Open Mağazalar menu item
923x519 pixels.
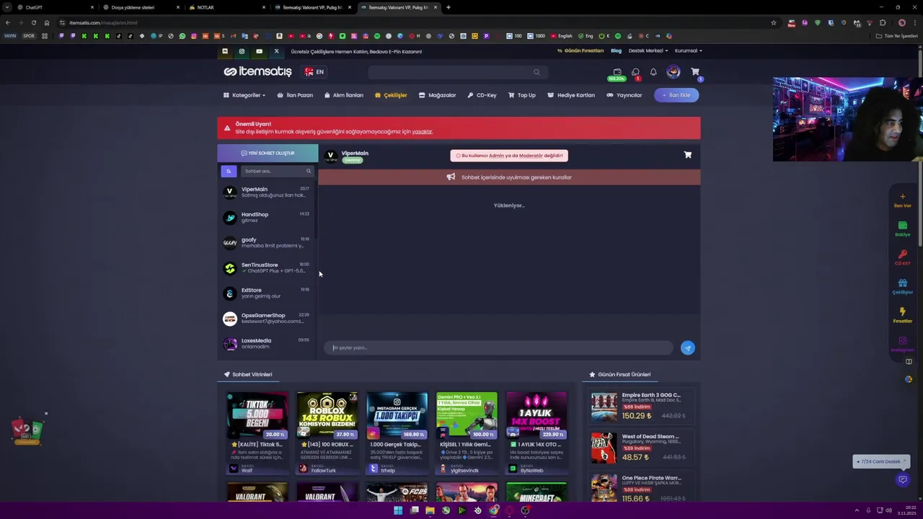(x=437, y=95)
